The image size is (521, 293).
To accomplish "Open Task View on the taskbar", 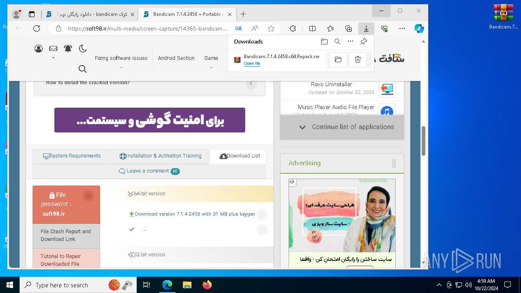I will [x=147, y=285].
